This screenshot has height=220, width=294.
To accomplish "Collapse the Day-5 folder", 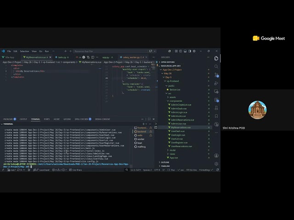I will (x=169, y=77).
